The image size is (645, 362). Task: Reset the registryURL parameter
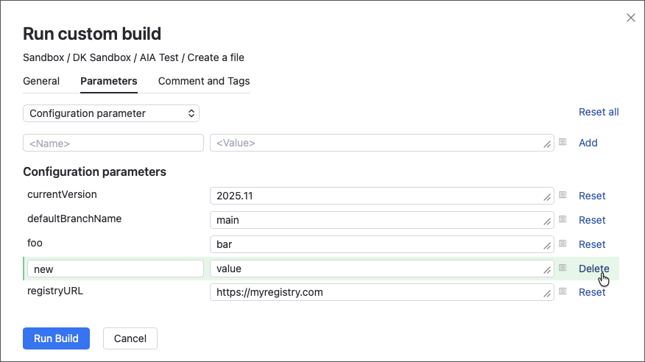point(592,292)
